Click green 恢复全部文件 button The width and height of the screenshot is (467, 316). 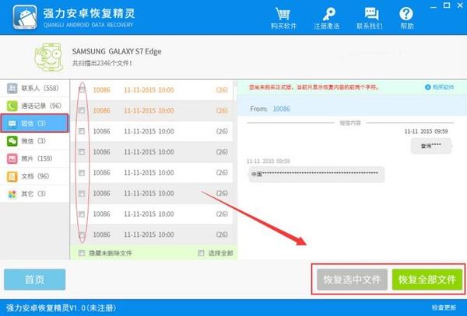coord(427,280)
